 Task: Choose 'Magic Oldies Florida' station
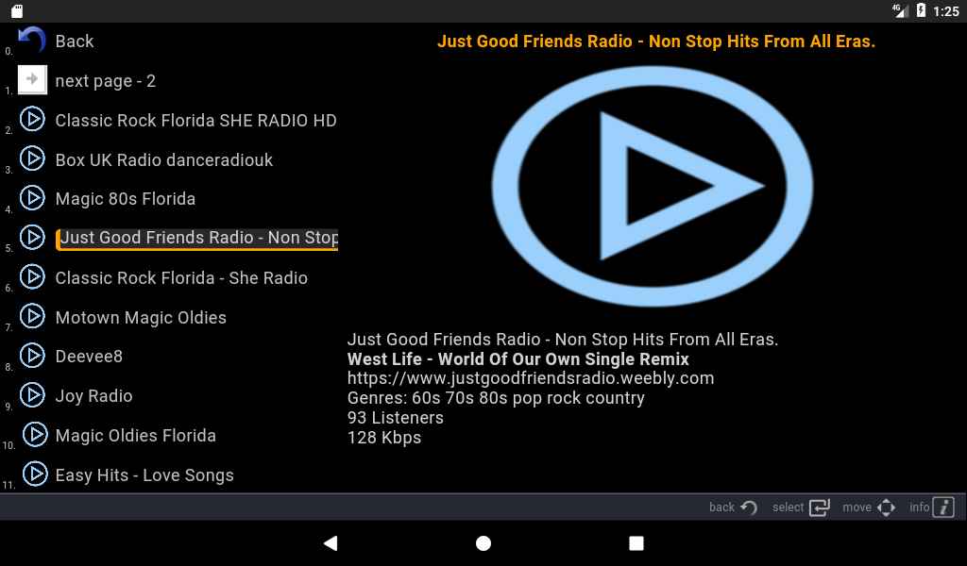(x=136, y=436)
